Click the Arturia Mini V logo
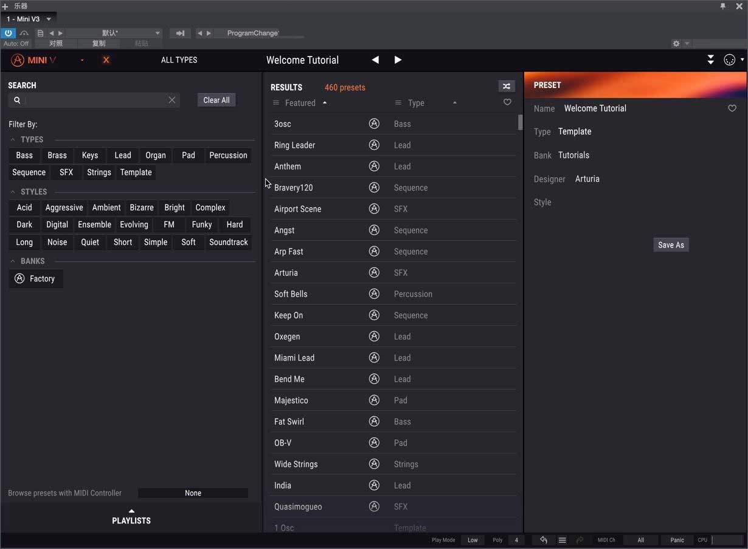The height and width of the screenshot is (549, 748). pyautogui.click(x=33, y=60)
